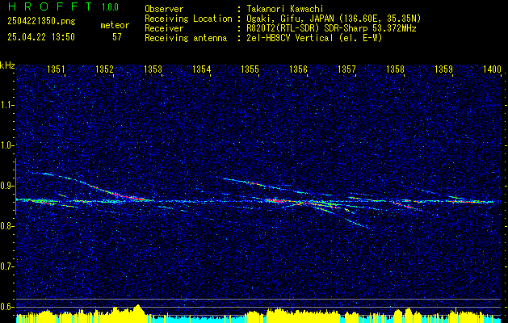Click the 'Receiving antenna' label
This screenshot has width=508, height=323.
click(x=186, y=38)
